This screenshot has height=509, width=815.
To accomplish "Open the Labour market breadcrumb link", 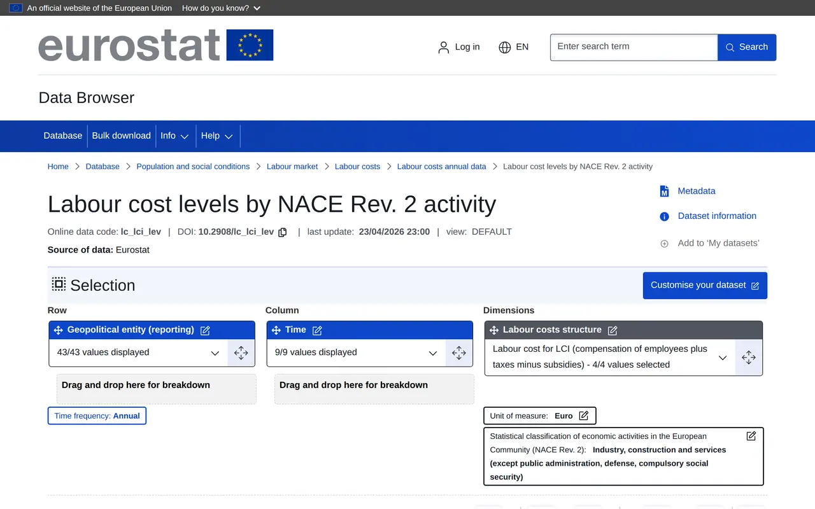I will click(x=292, y=167).
